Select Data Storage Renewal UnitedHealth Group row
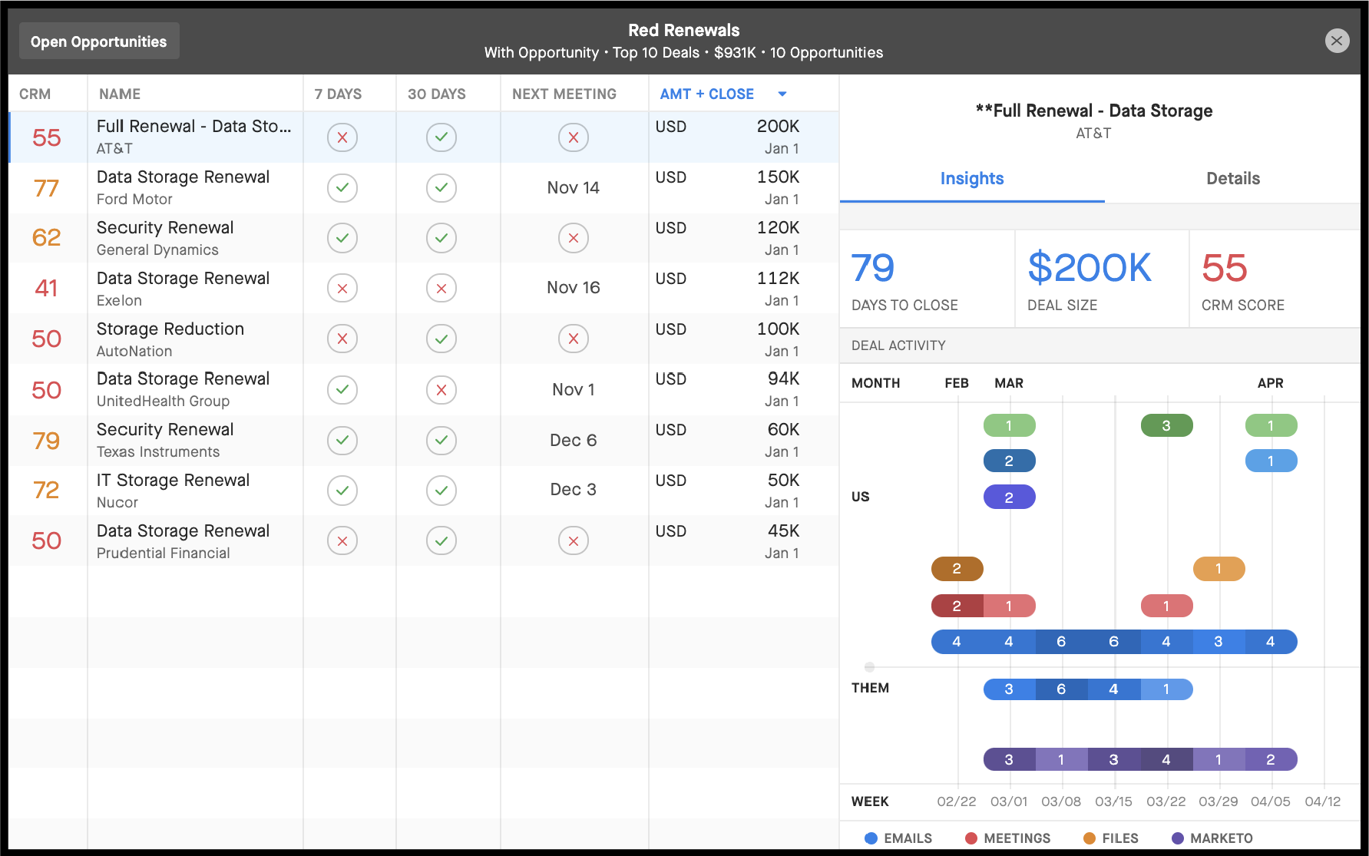Image resolution: width=1369 pixels, height=856 pixels. tap(424, 390)
